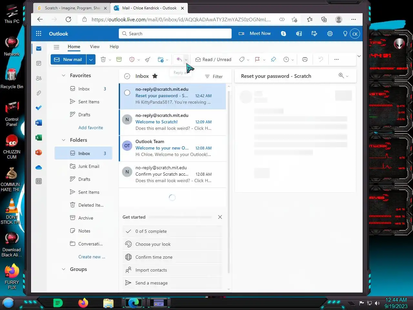Print the message
The width and height of the screenshot is (413, 310).
[305, 59]
